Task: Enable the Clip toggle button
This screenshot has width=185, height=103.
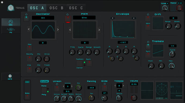Action: coord(29,70)
